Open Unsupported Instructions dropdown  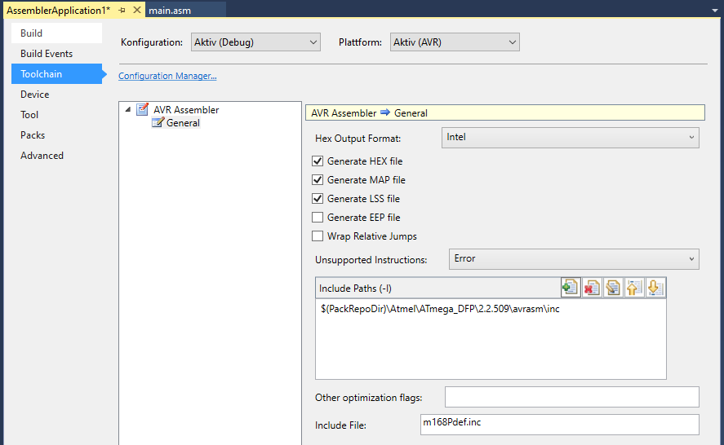573,259
